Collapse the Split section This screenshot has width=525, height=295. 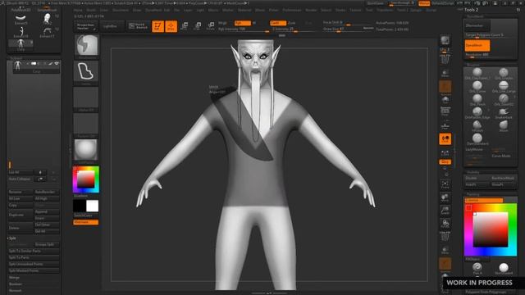tap(12, 238)
